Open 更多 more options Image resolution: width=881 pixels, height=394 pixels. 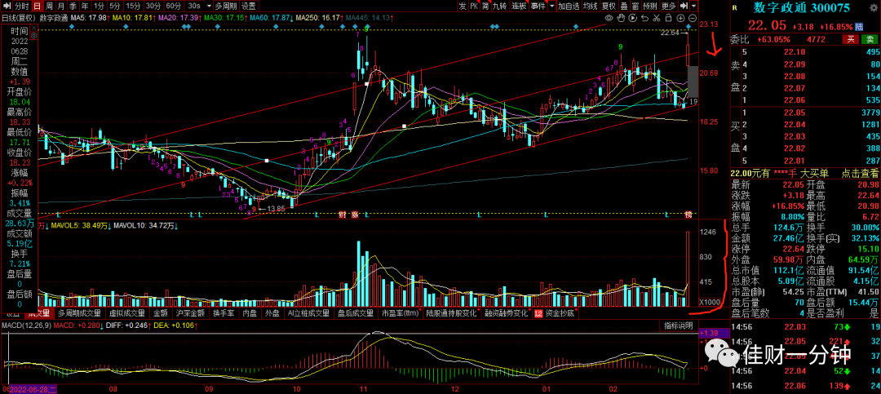[669, 7]
